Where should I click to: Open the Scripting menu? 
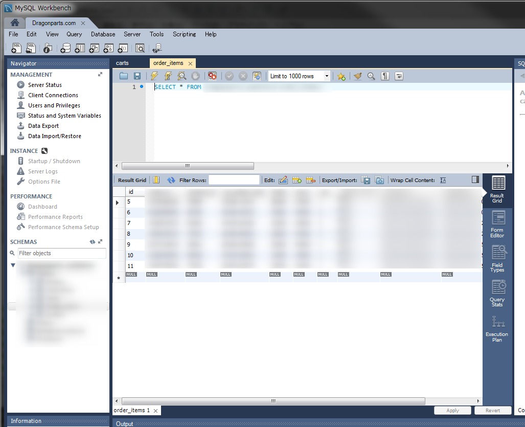pyautogui.click(x=184, y=34)
